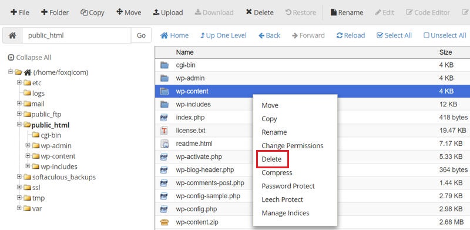Select the license.txt file name
Viewport: 470px width, 230px height.
tap(190, 131)
